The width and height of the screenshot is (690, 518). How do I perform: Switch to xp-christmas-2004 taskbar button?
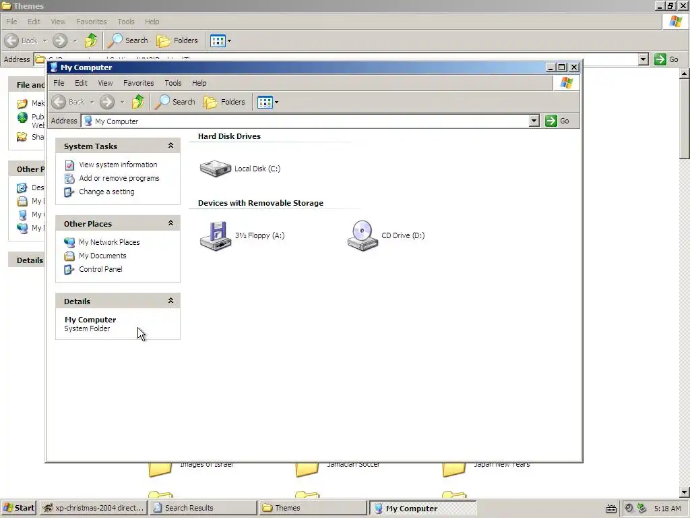tap(93, 508)
